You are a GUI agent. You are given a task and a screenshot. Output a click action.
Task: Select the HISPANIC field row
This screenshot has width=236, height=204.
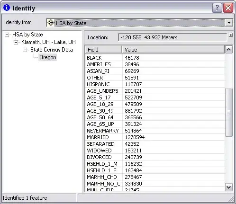tap(155, 84)
